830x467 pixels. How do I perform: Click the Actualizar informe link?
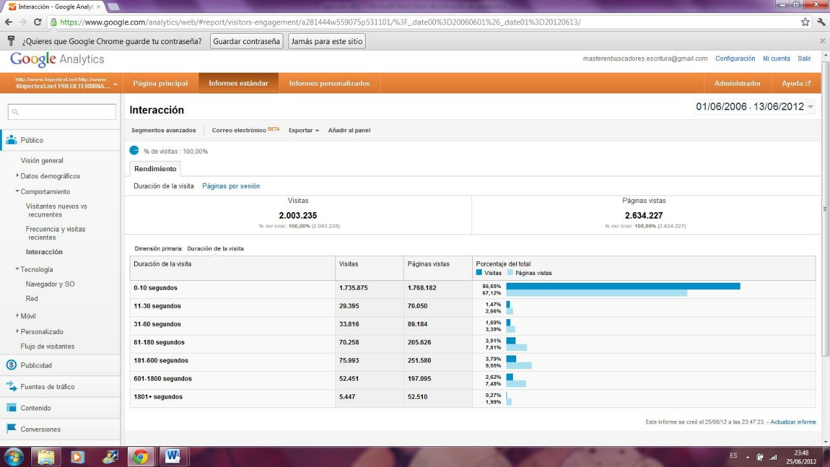coord(793,422)
